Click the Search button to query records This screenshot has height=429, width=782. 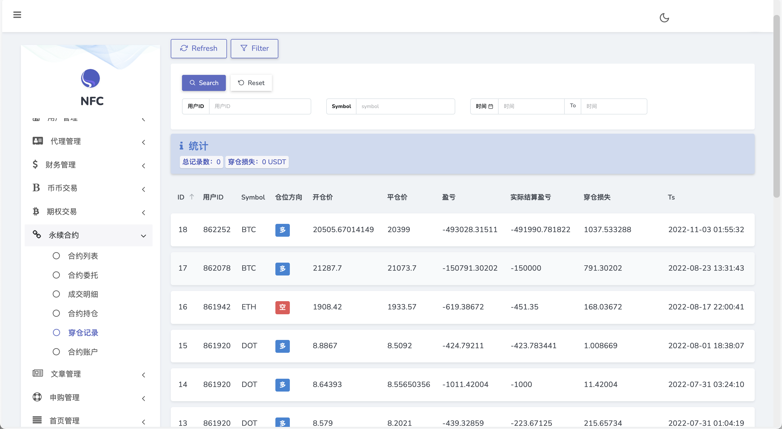click(x=204, y=83)
